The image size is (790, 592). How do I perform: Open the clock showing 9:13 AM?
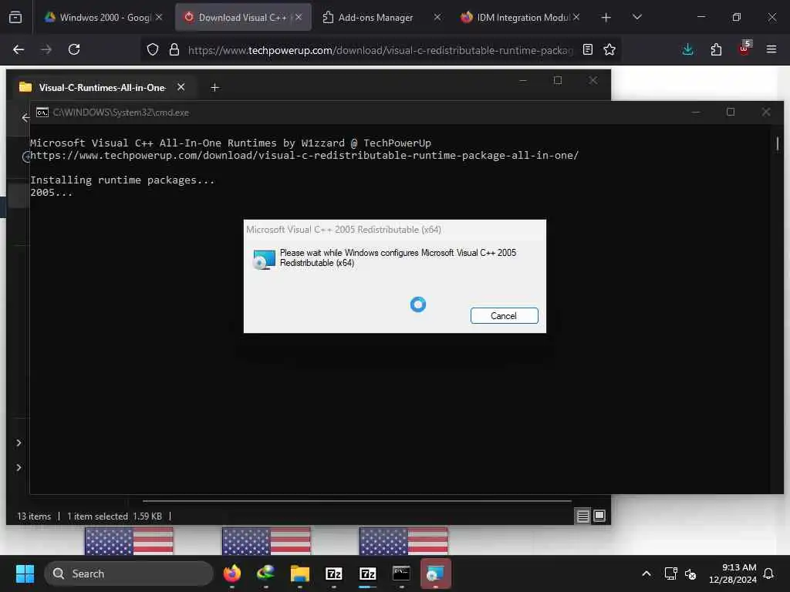point(733,573)
